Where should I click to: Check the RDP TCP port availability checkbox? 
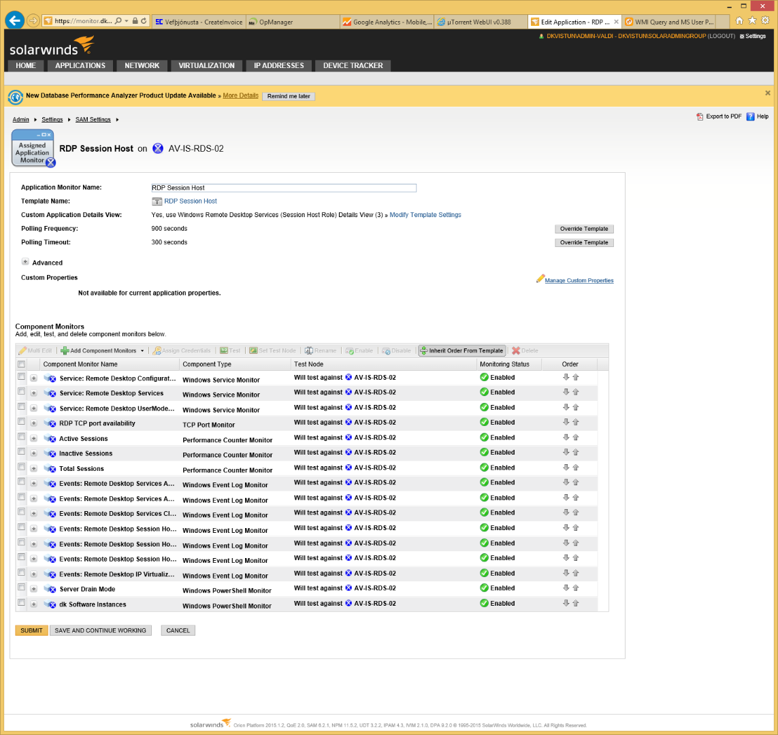tap(22, 422)
